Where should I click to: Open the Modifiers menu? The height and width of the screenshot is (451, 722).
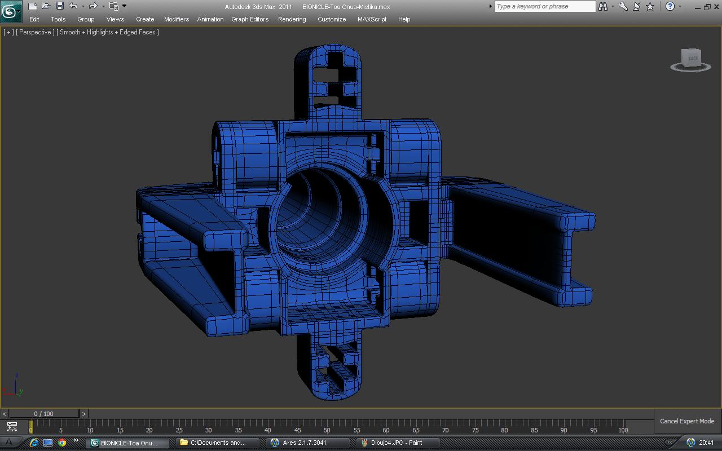(x=177, y=19)
